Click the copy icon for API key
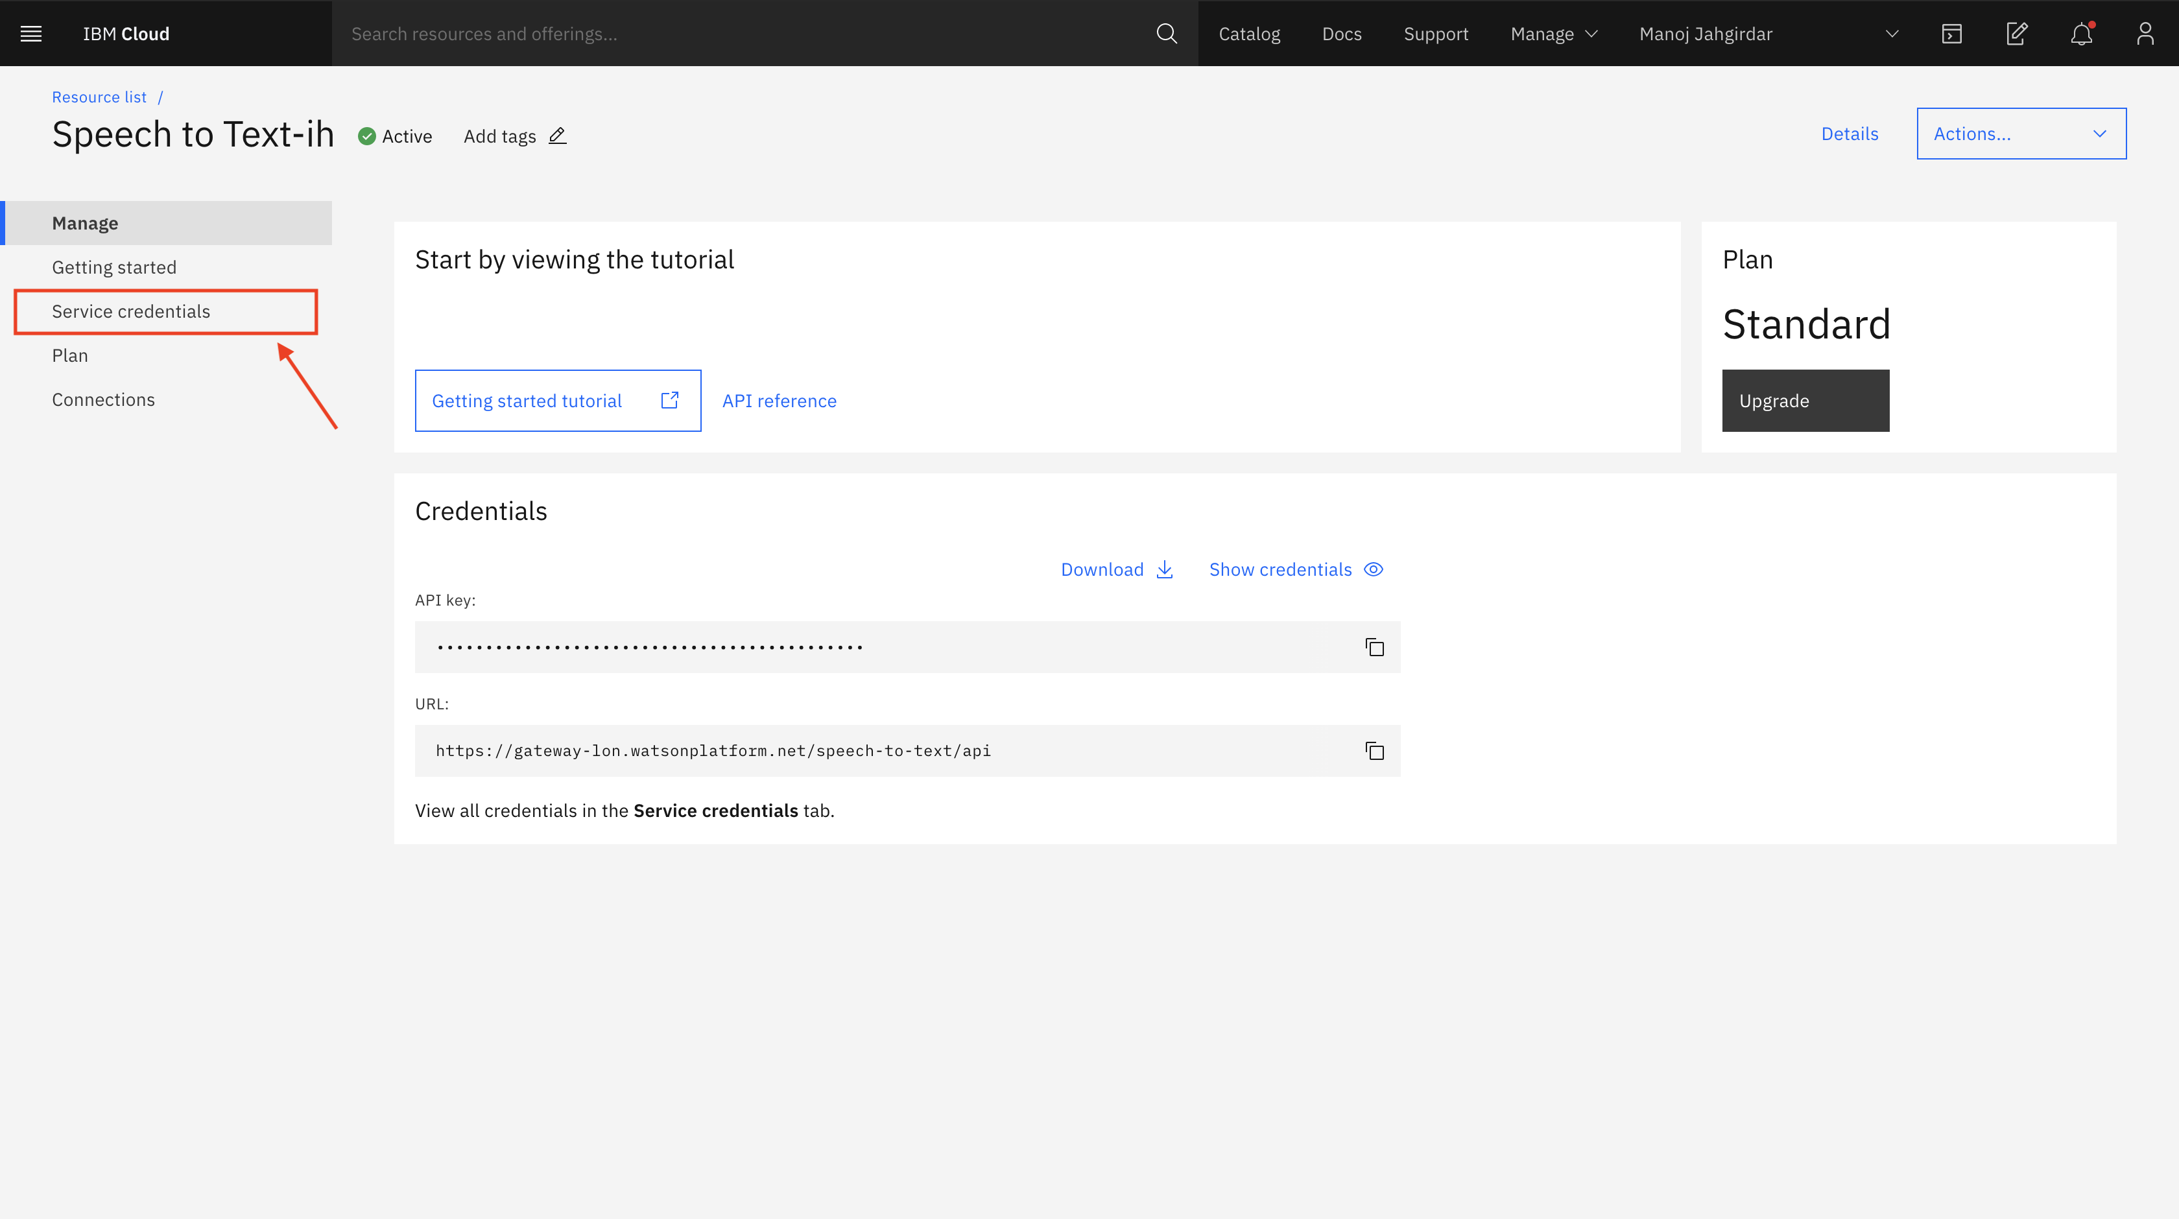The image size is (2179, 1219). 1374,646
